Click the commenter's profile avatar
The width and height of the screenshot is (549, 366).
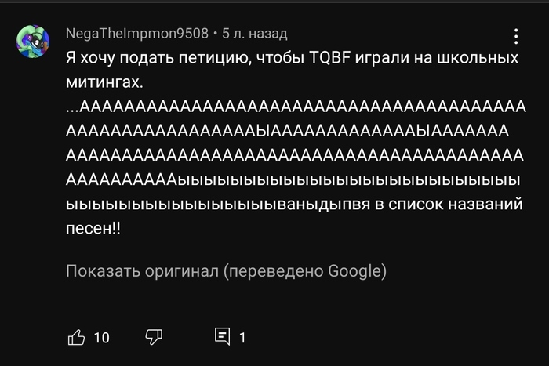[x=34, y=39]
